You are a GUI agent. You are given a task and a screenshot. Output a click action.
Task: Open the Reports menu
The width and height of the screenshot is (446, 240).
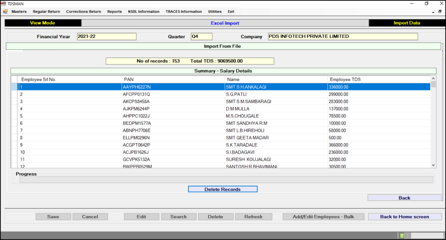pos(114,12)
